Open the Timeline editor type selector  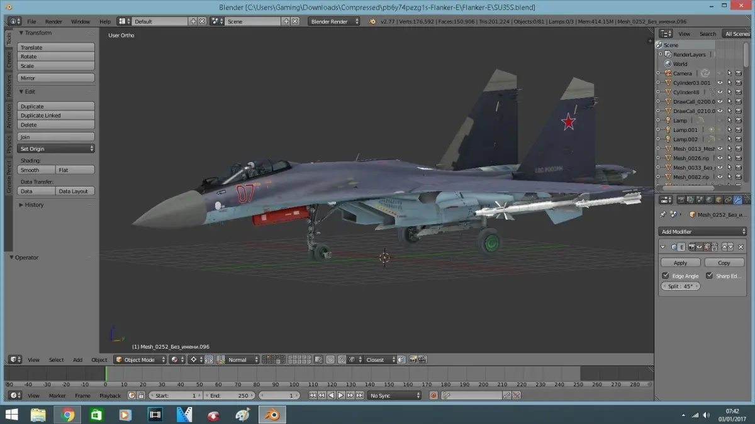coord(15,395)
